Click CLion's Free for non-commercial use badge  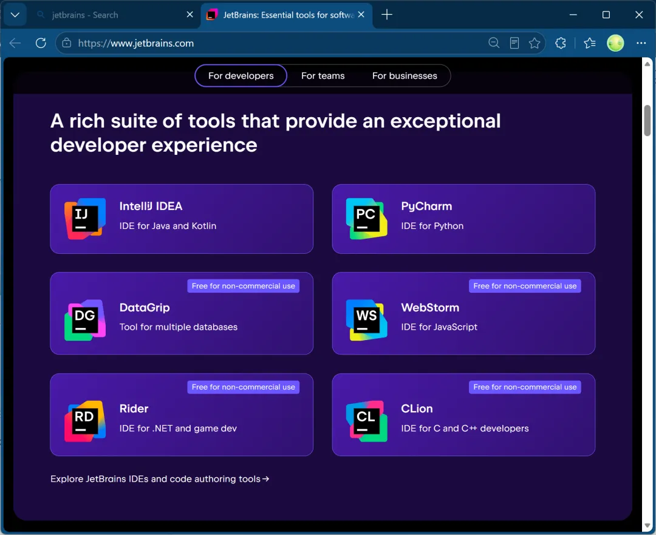pyautogui.click(x=525, y=387)
